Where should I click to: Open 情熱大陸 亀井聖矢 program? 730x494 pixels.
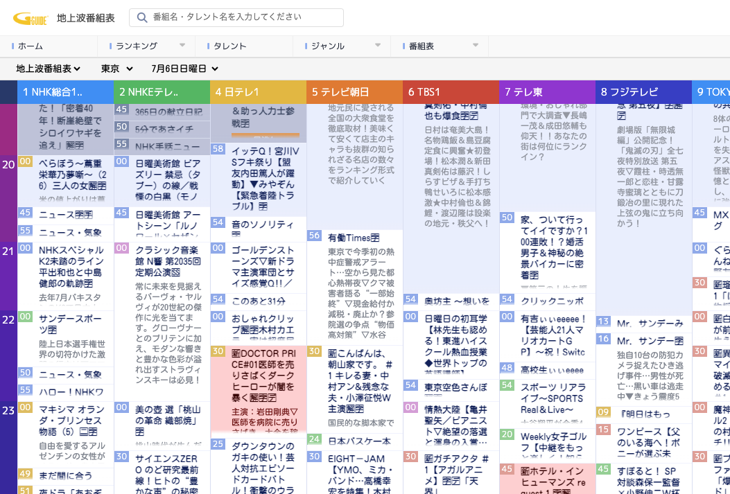(451, 425)
